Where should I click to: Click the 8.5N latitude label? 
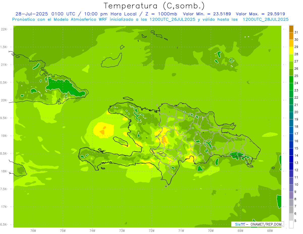4,153
